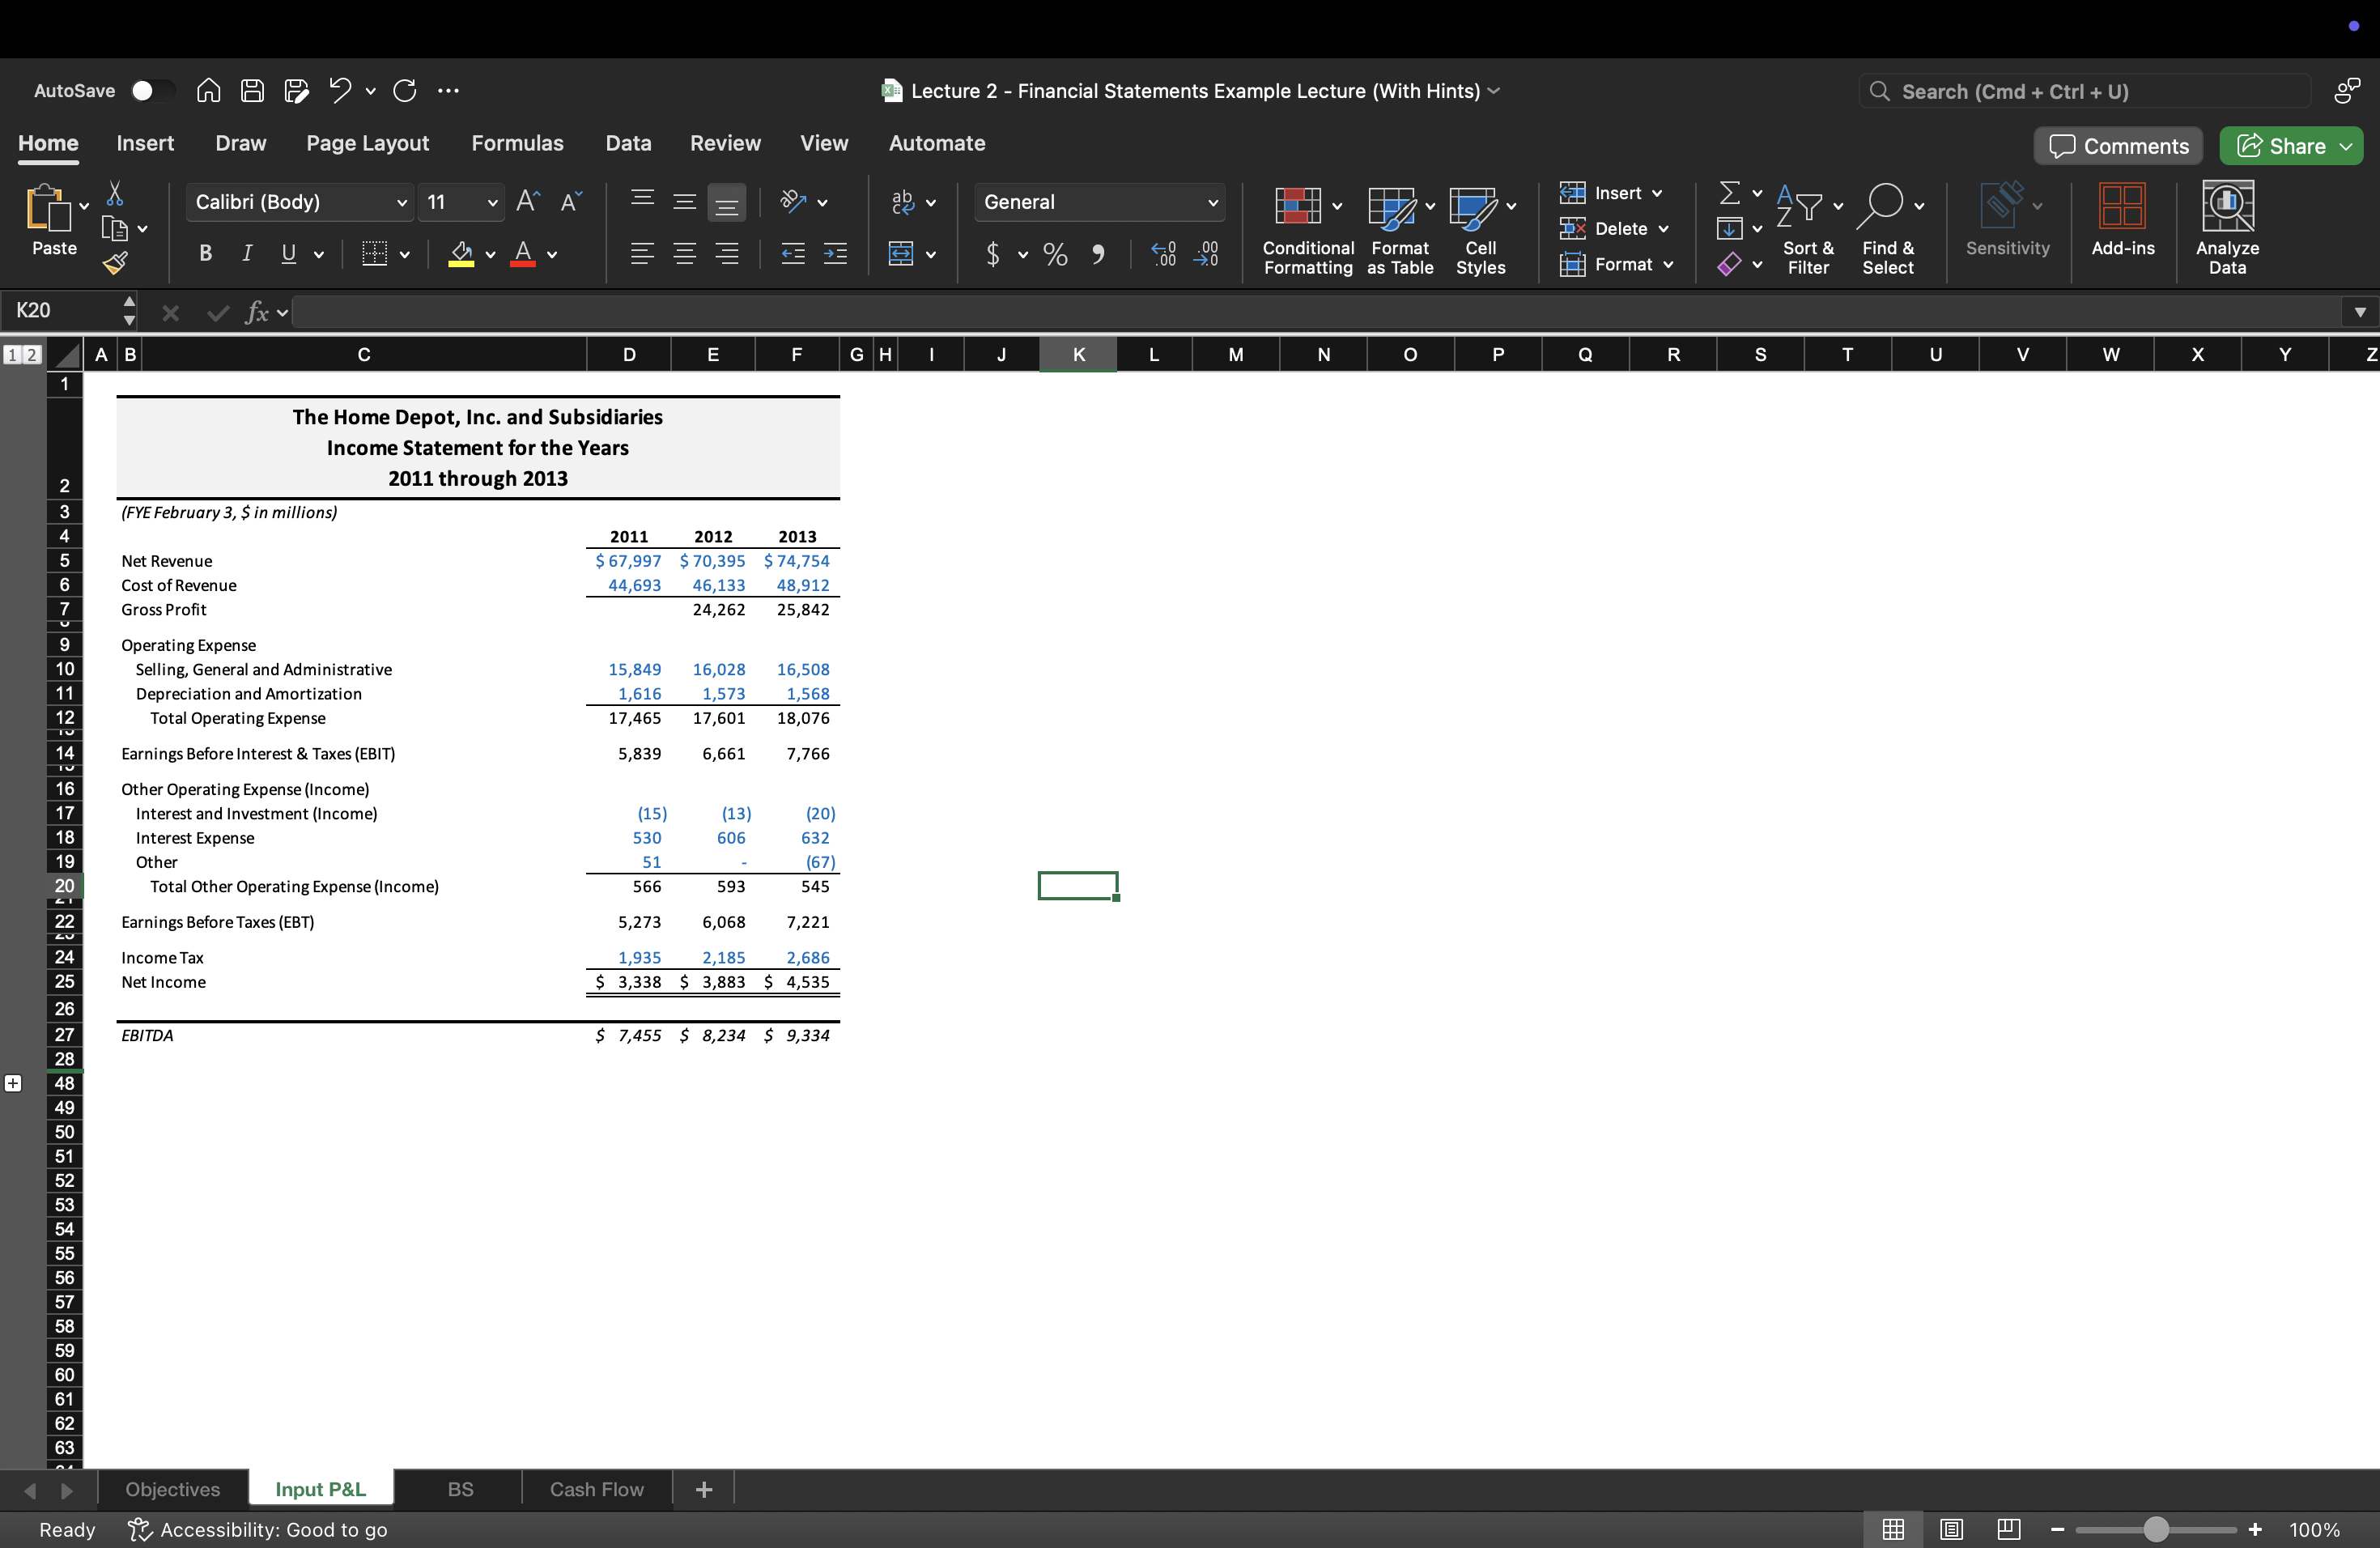This screenshot has width=2380, height=1548.
Task: Click the Increase Indent icon
Action: click(x=835, y=254)
